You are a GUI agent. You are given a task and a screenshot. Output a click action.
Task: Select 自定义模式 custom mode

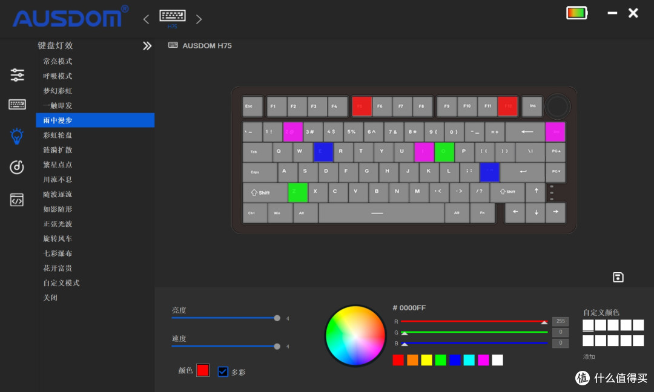pyautogui.click(x=61, y=283)
